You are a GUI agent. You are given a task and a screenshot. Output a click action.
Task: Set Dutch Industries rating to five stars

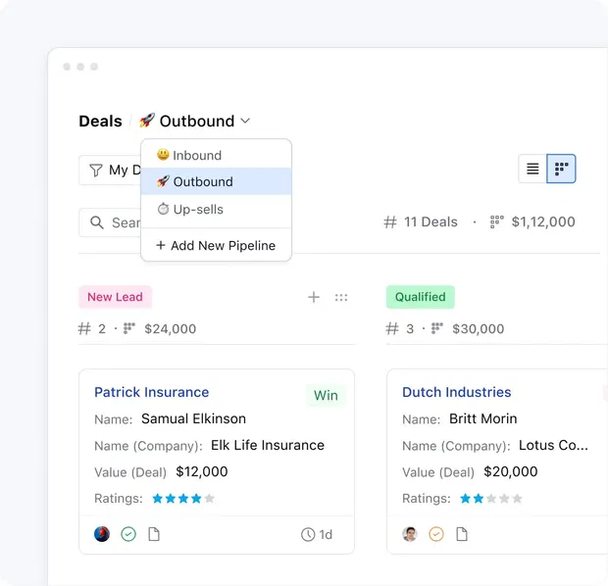click(x=517, y=499)
